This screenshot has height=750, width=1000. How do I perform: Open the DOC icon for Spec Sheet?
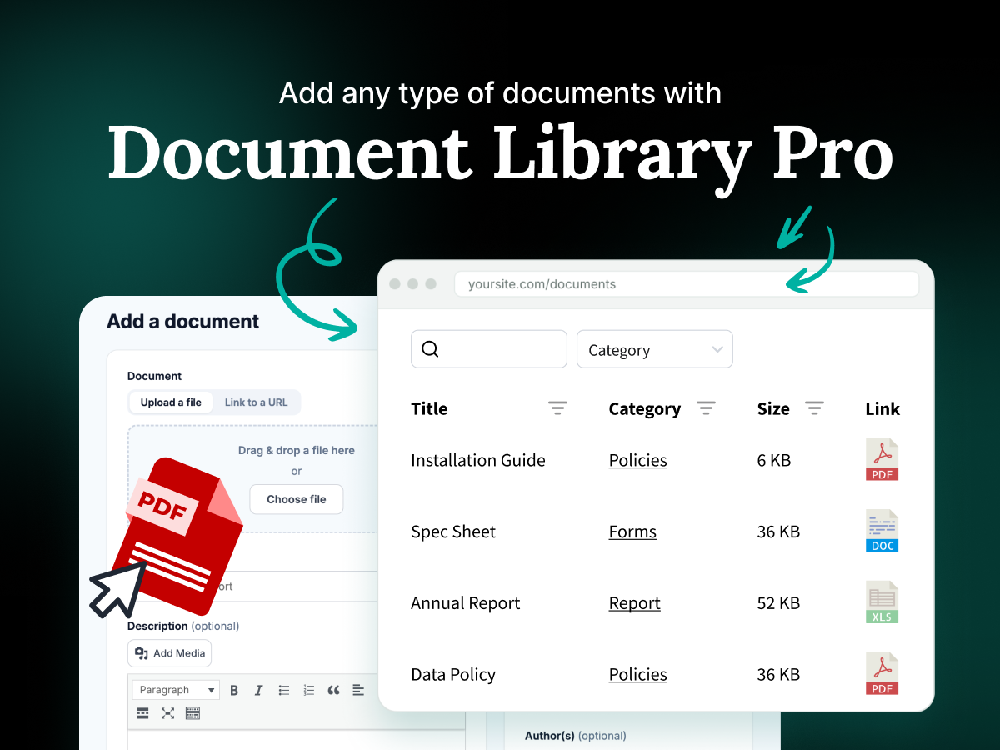pos(882,531)
